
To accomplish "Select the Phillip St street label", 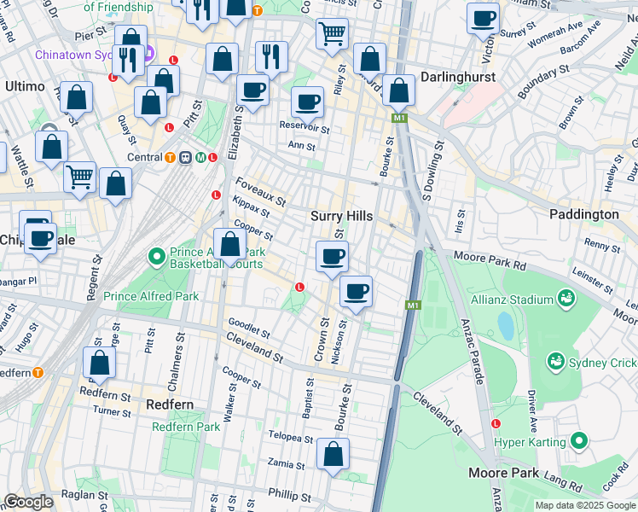I will coord(289,495).
